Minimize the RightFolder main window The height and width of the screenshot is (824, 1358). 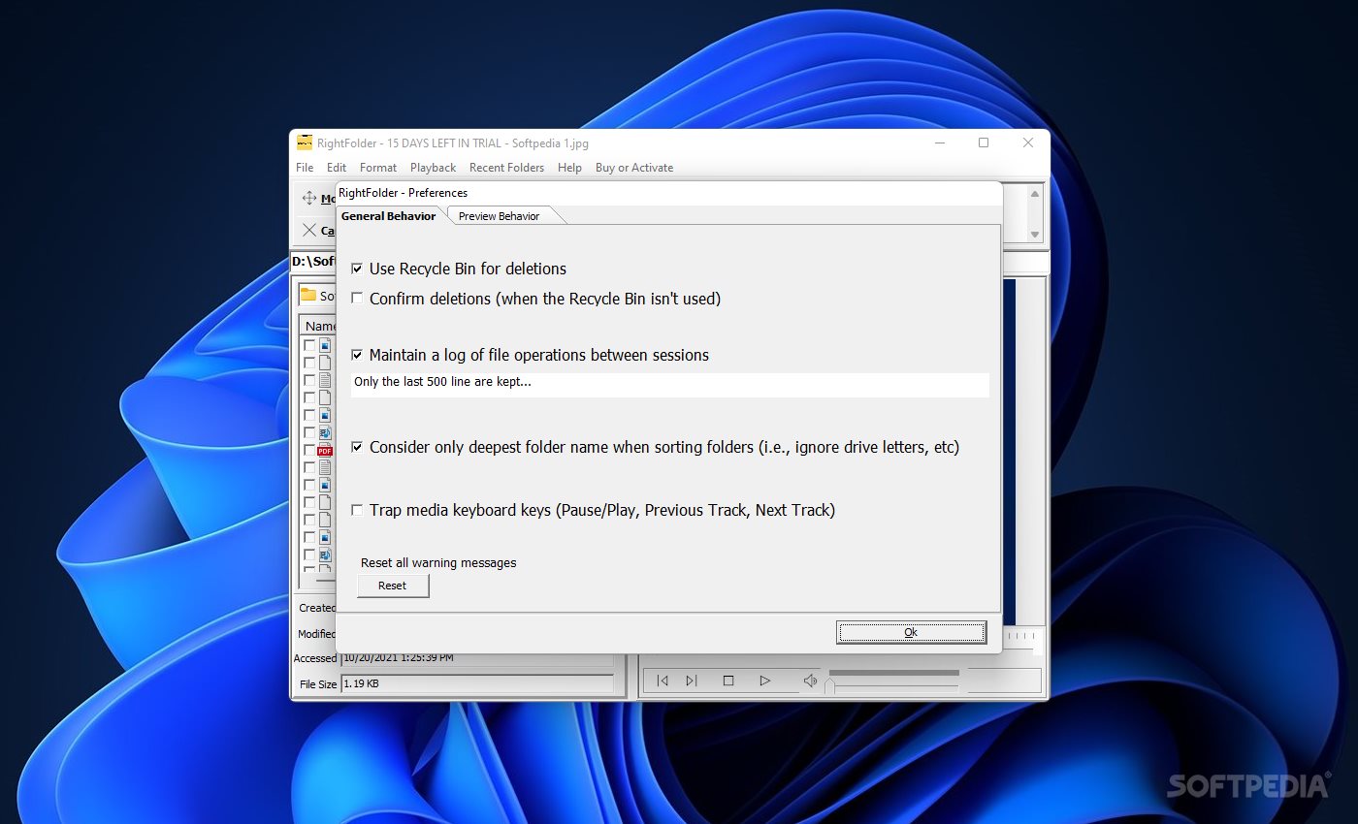click(x=940, y=143)
